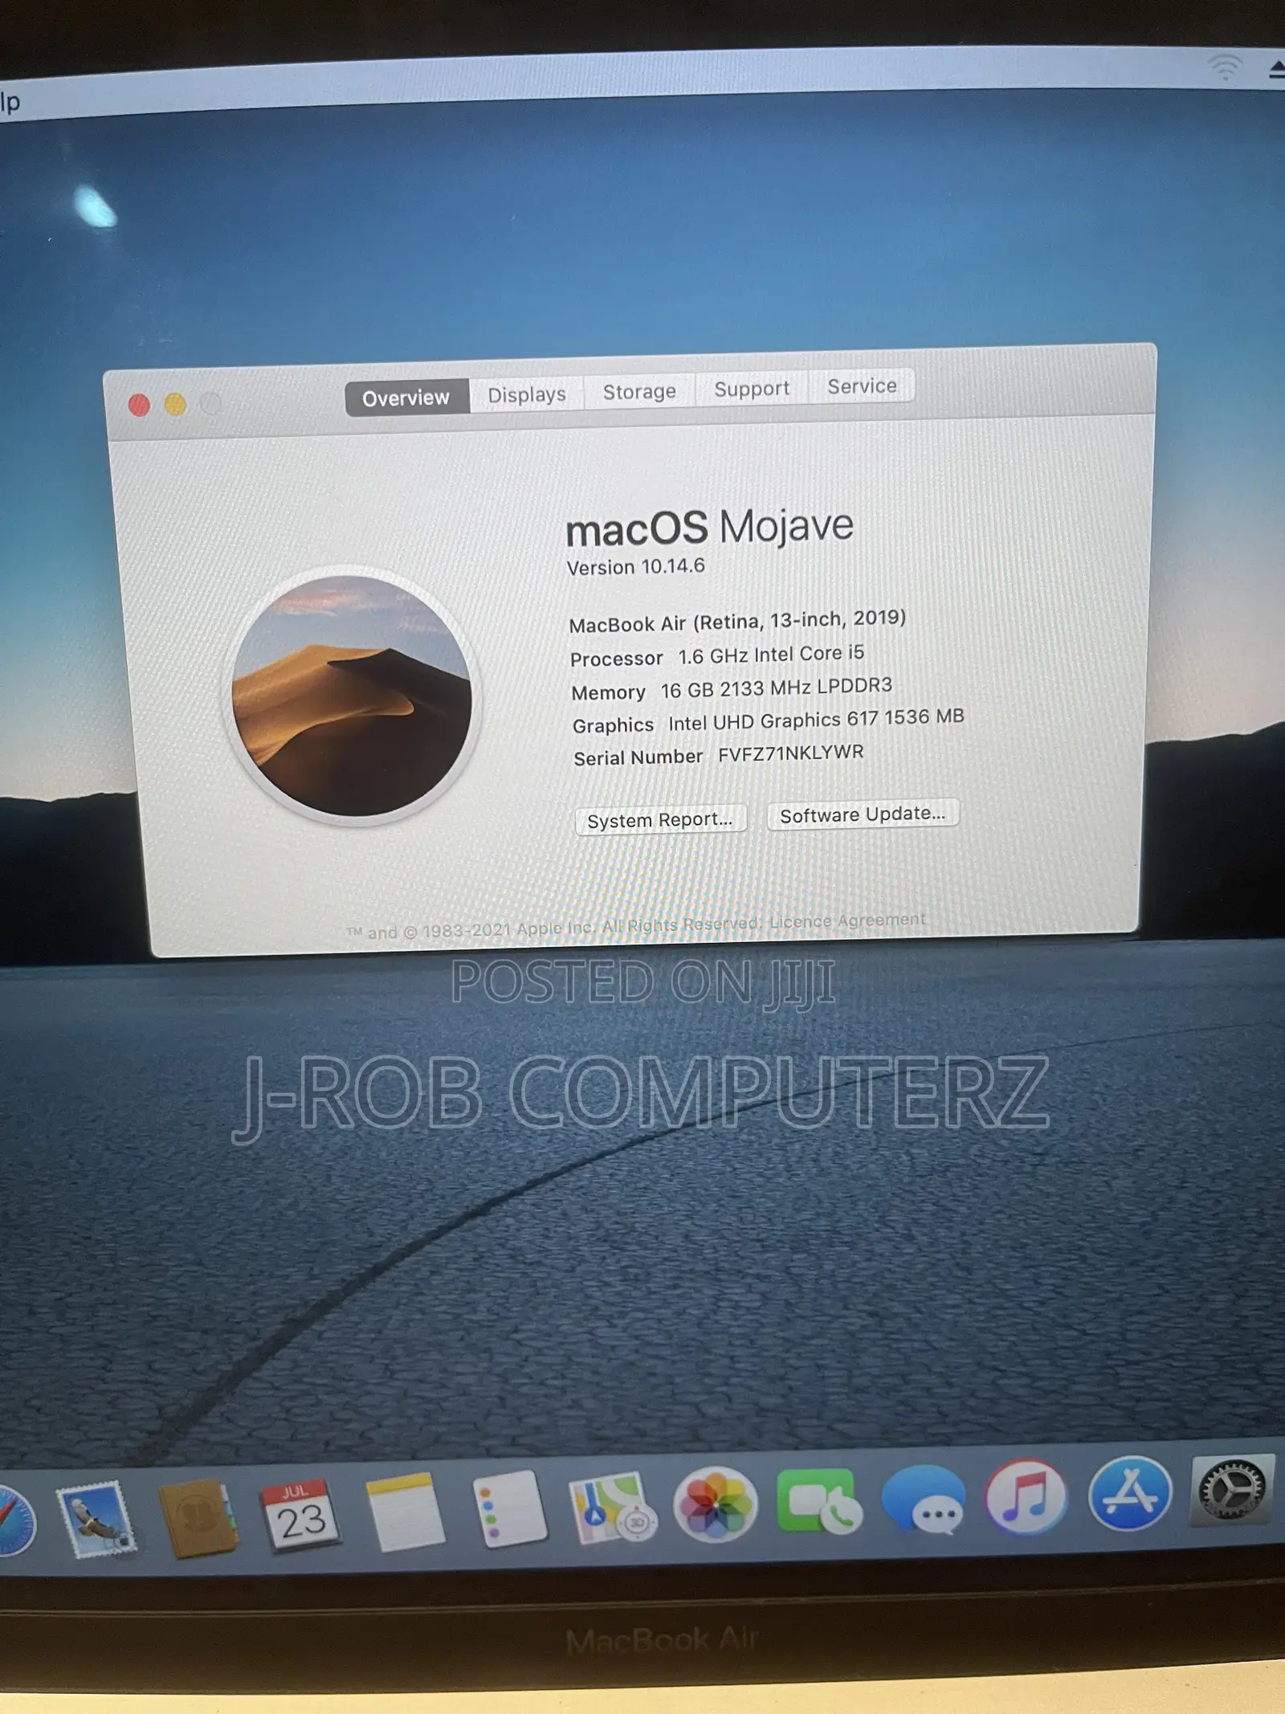Open the App Store icon

[1130, 1494]
